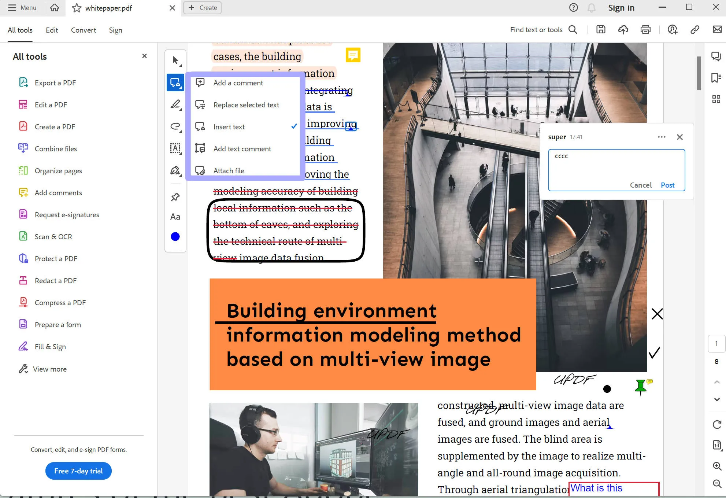The image size is (726, 498).
Task: Open Organize pages tool
Action: pos(50,171)
